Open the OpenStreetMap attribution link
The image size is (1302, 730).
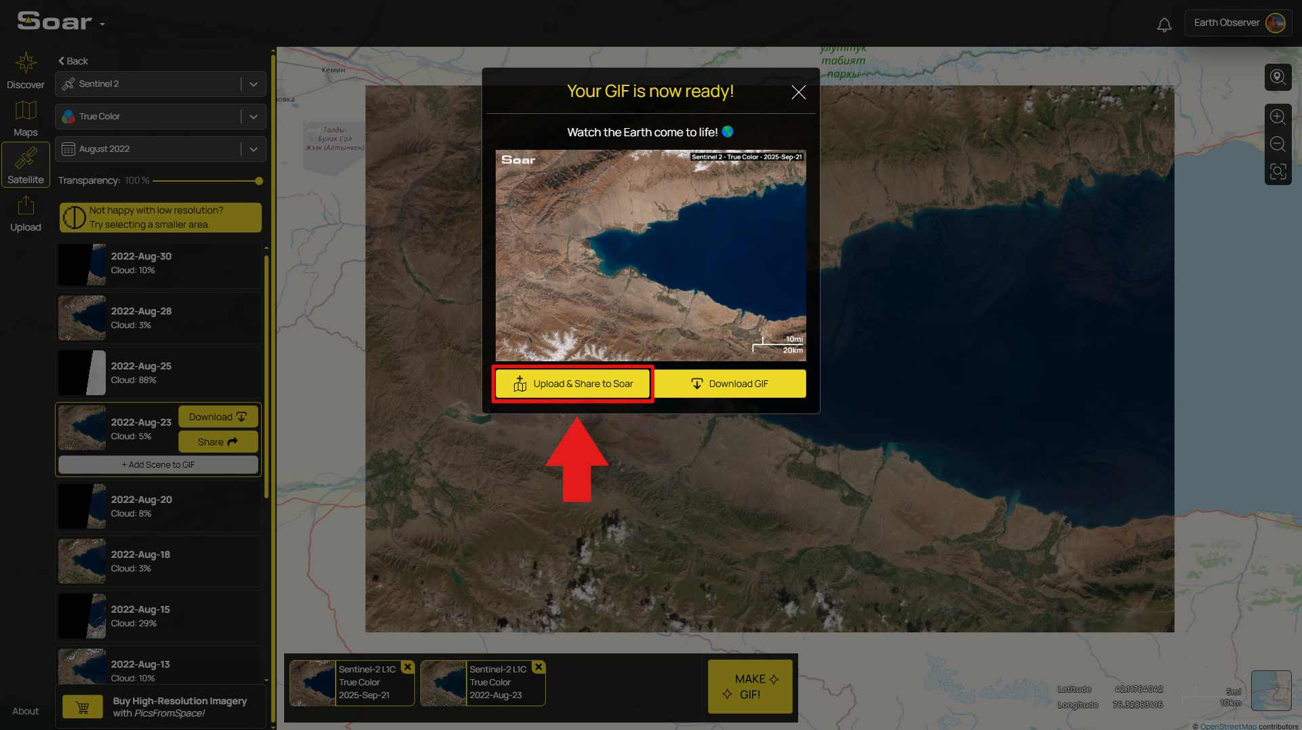point(1228,726)
